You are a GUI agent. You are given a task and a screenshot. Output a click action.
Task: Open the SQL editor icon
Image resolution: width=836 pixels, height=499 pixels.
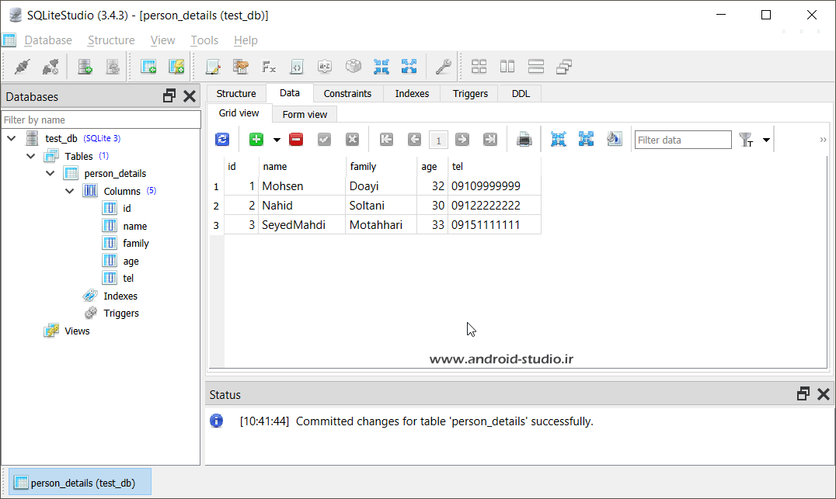click(213, 67)
